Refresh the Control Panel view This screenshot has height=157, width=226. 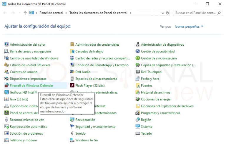[167, 13]
